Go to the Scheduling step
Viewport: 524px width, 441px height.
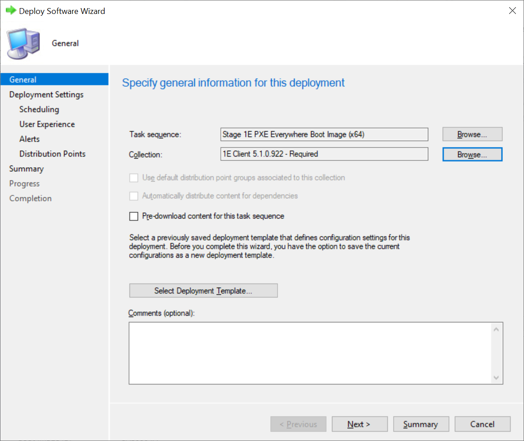[39, 109]
